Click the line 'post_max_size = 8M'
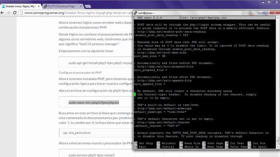This screenshot has height=157, width=280. 150,56
